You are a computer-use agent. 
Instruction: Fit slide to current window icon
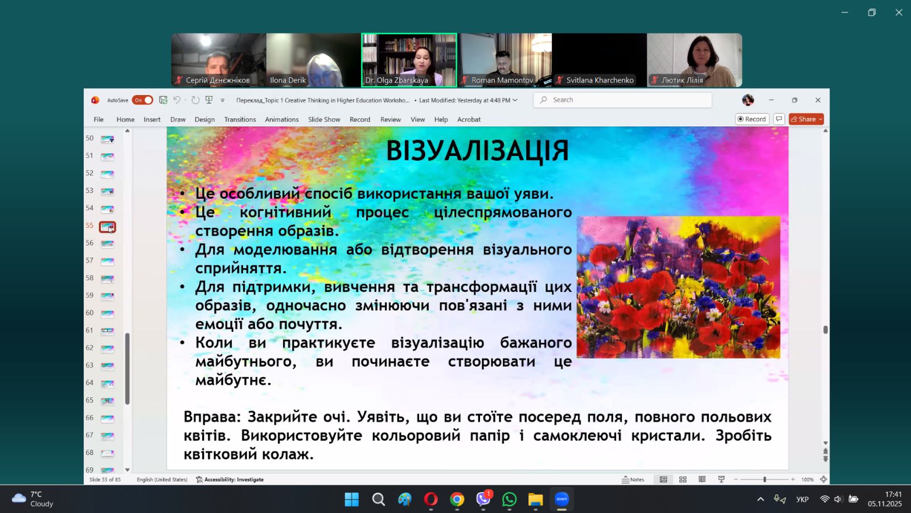pyautogui.click(x=823, y=479)
